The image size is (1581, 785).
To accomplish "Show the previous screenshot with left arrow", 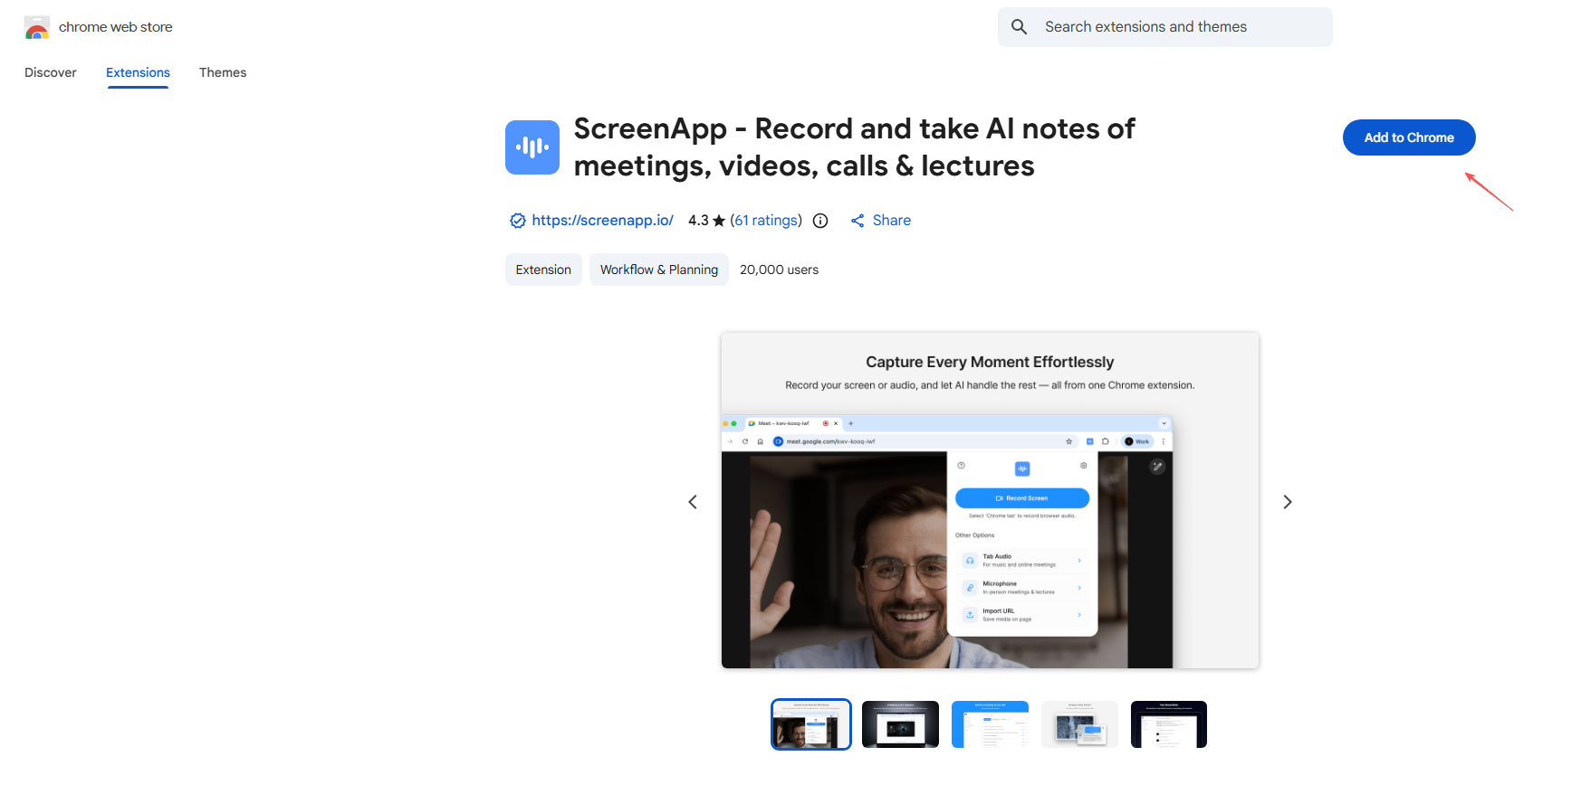I will 693,502.
